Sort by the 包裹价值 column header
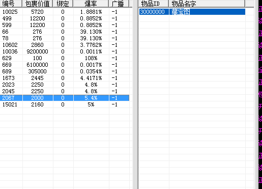262x189 pixels. click(38, 4)
